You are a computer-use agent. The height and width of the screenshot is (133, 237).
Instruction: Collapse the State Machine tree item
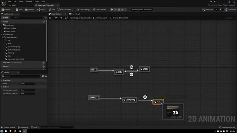tap(3, 37)
